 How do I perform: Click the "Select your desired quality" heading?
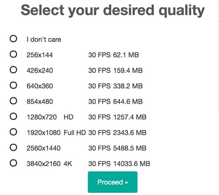click(x=112, y=10)
